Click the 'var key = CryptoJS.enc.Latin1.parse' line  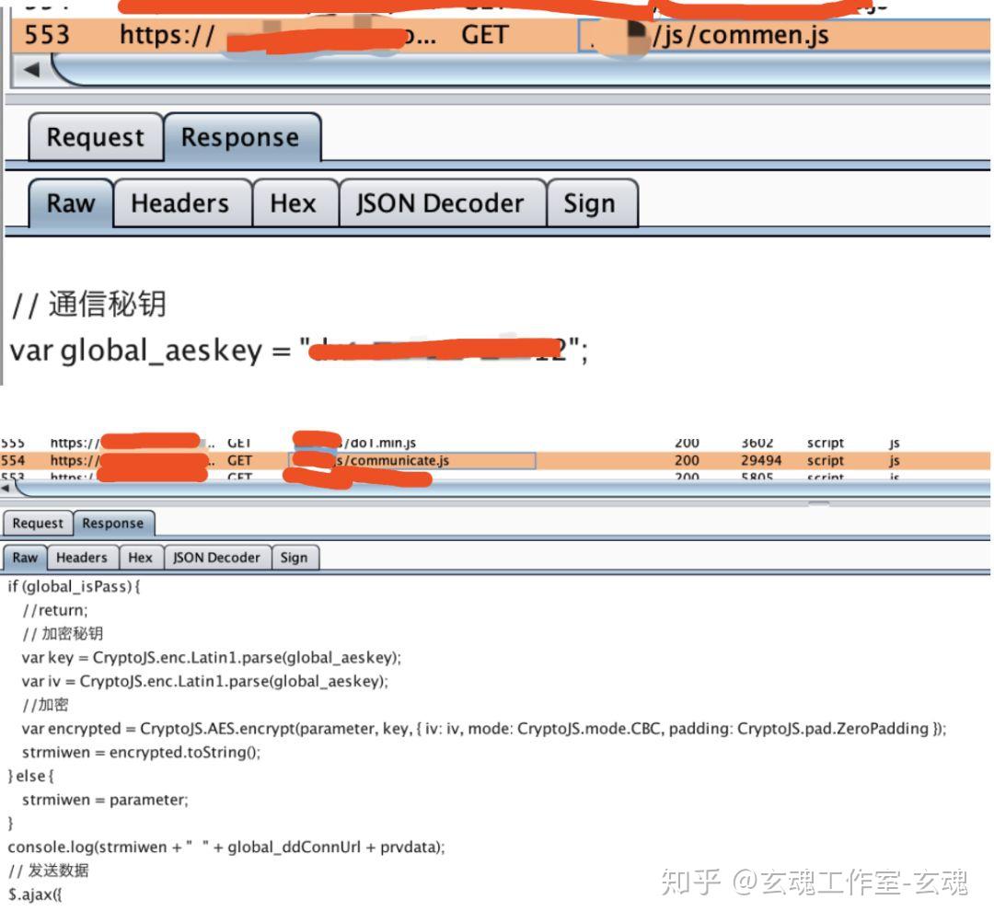(x=211, y=657)
